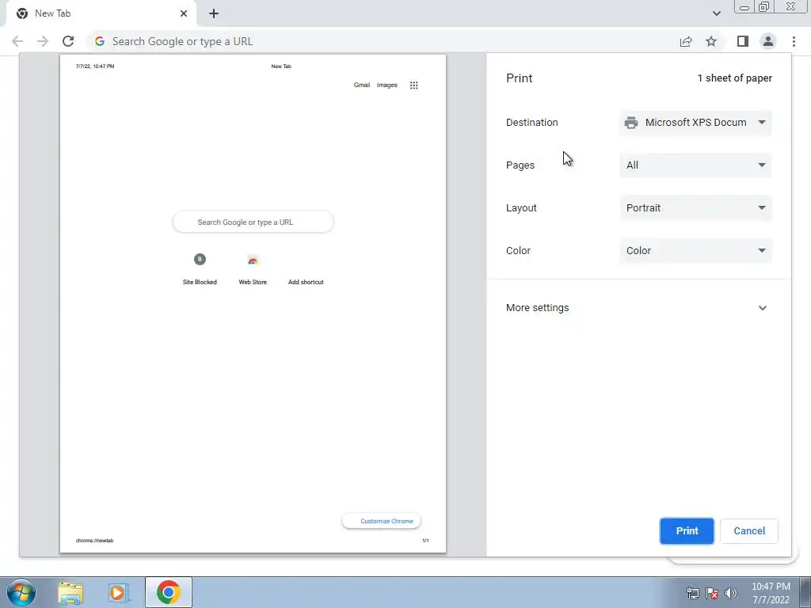
Task: Click the blue Print button
Action: pyautogui.click(x=687, y=531)
